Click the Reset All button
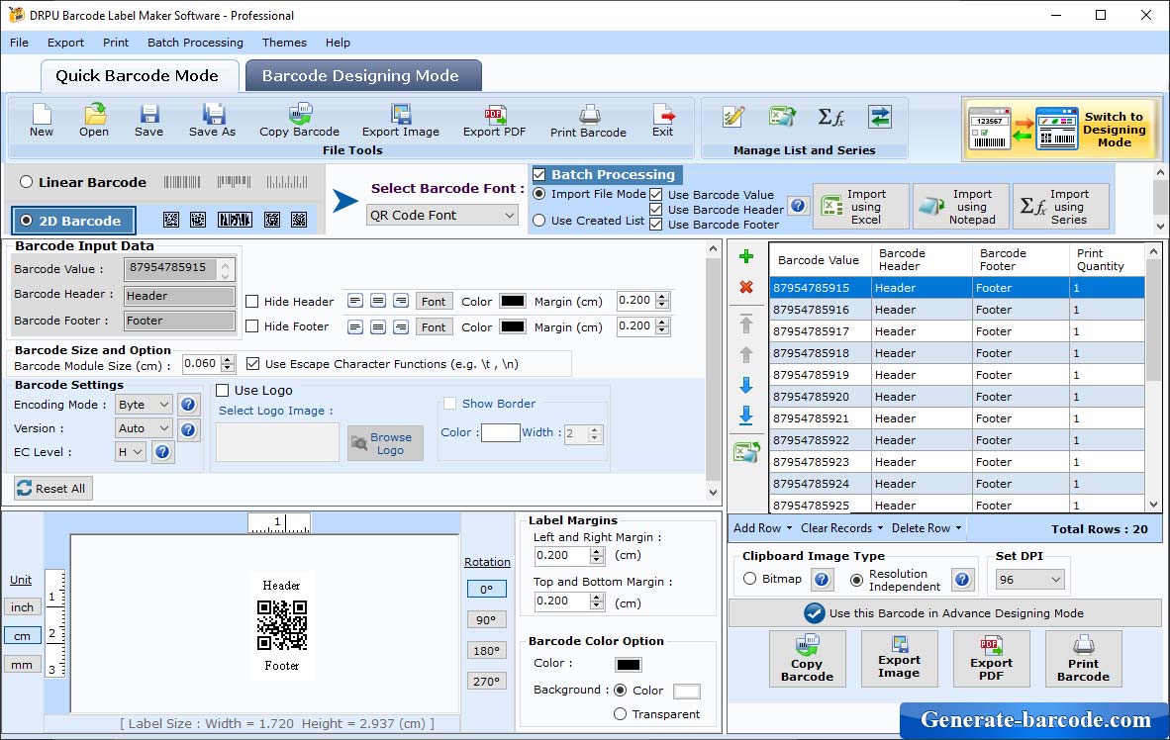 point(51,489)
